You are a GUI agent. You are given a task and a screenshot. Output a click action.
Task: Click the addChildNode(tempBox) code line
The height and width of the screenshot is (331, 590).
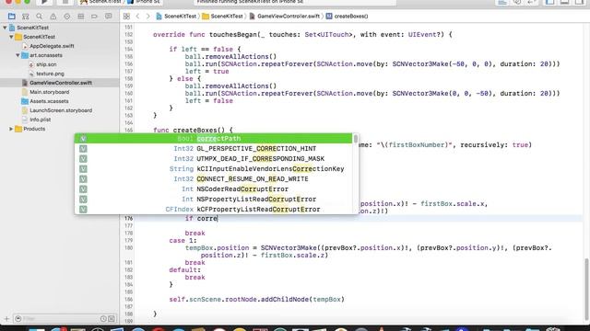click(256, 300)
